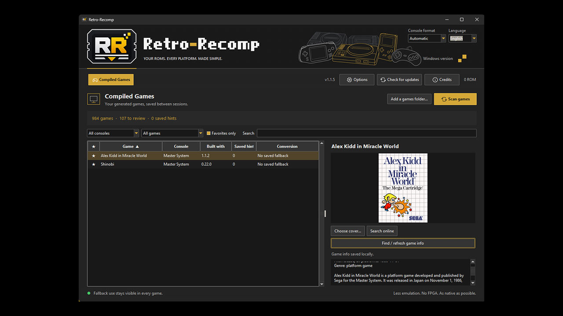This screenshot has height=316, width=563.
Task: Click the monitor icon beside Compiled Games heading
Action: (93, 99)
